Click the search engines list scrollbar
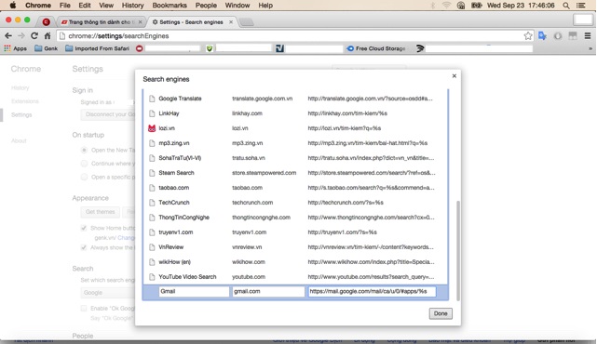The height and width of the screenshot is (344, 597). pos(458,250)
